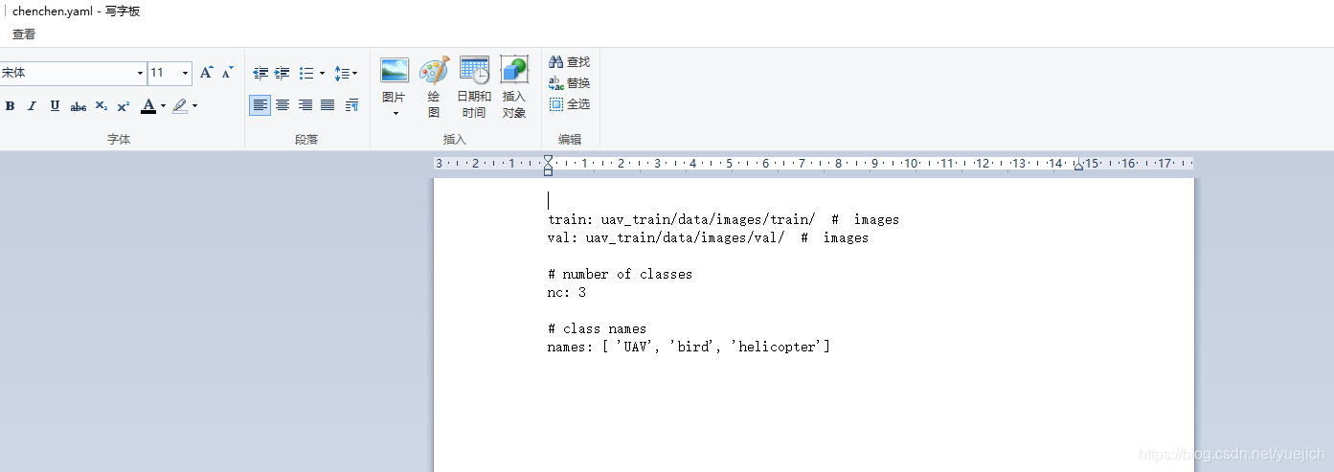1334x472 pixels.
Task: Center align the text
Action: pyautogui.click(x=283, y=105)
